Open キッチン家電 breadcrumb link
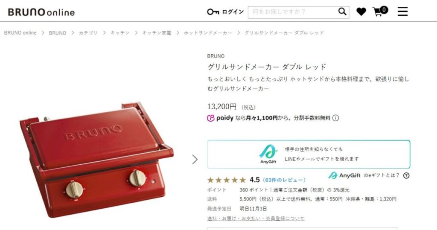The image size is (437, 230). (x=157, y=33)
